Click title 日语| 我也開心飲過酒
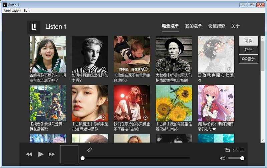The image size is (267, 168). click(216, 78)
